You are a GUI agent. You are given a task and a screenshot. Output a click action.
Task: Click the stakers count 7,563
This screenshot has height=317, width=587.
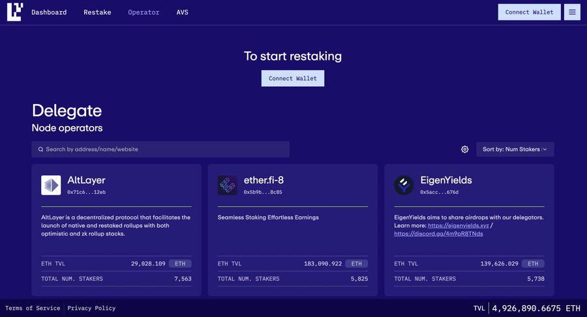183,279
